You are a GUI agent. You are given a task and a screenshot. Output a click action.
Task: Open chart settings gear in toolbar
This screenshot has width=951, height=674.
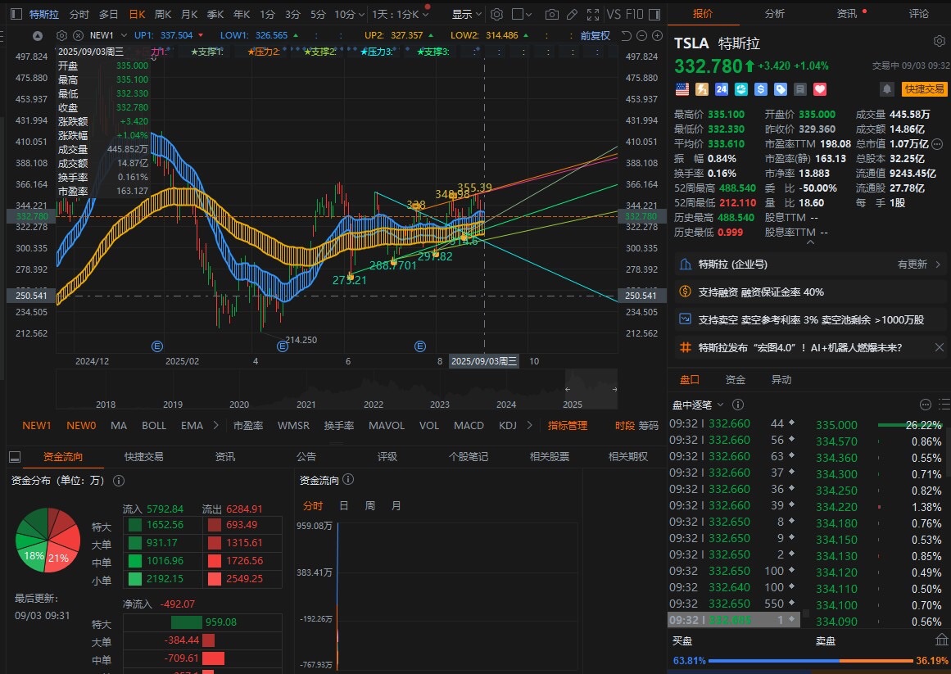(496, 15)
